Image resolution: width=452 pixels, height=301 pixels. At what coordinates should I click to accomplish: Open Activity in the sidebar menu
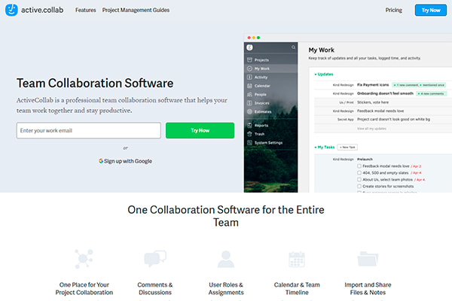[261, 78]
